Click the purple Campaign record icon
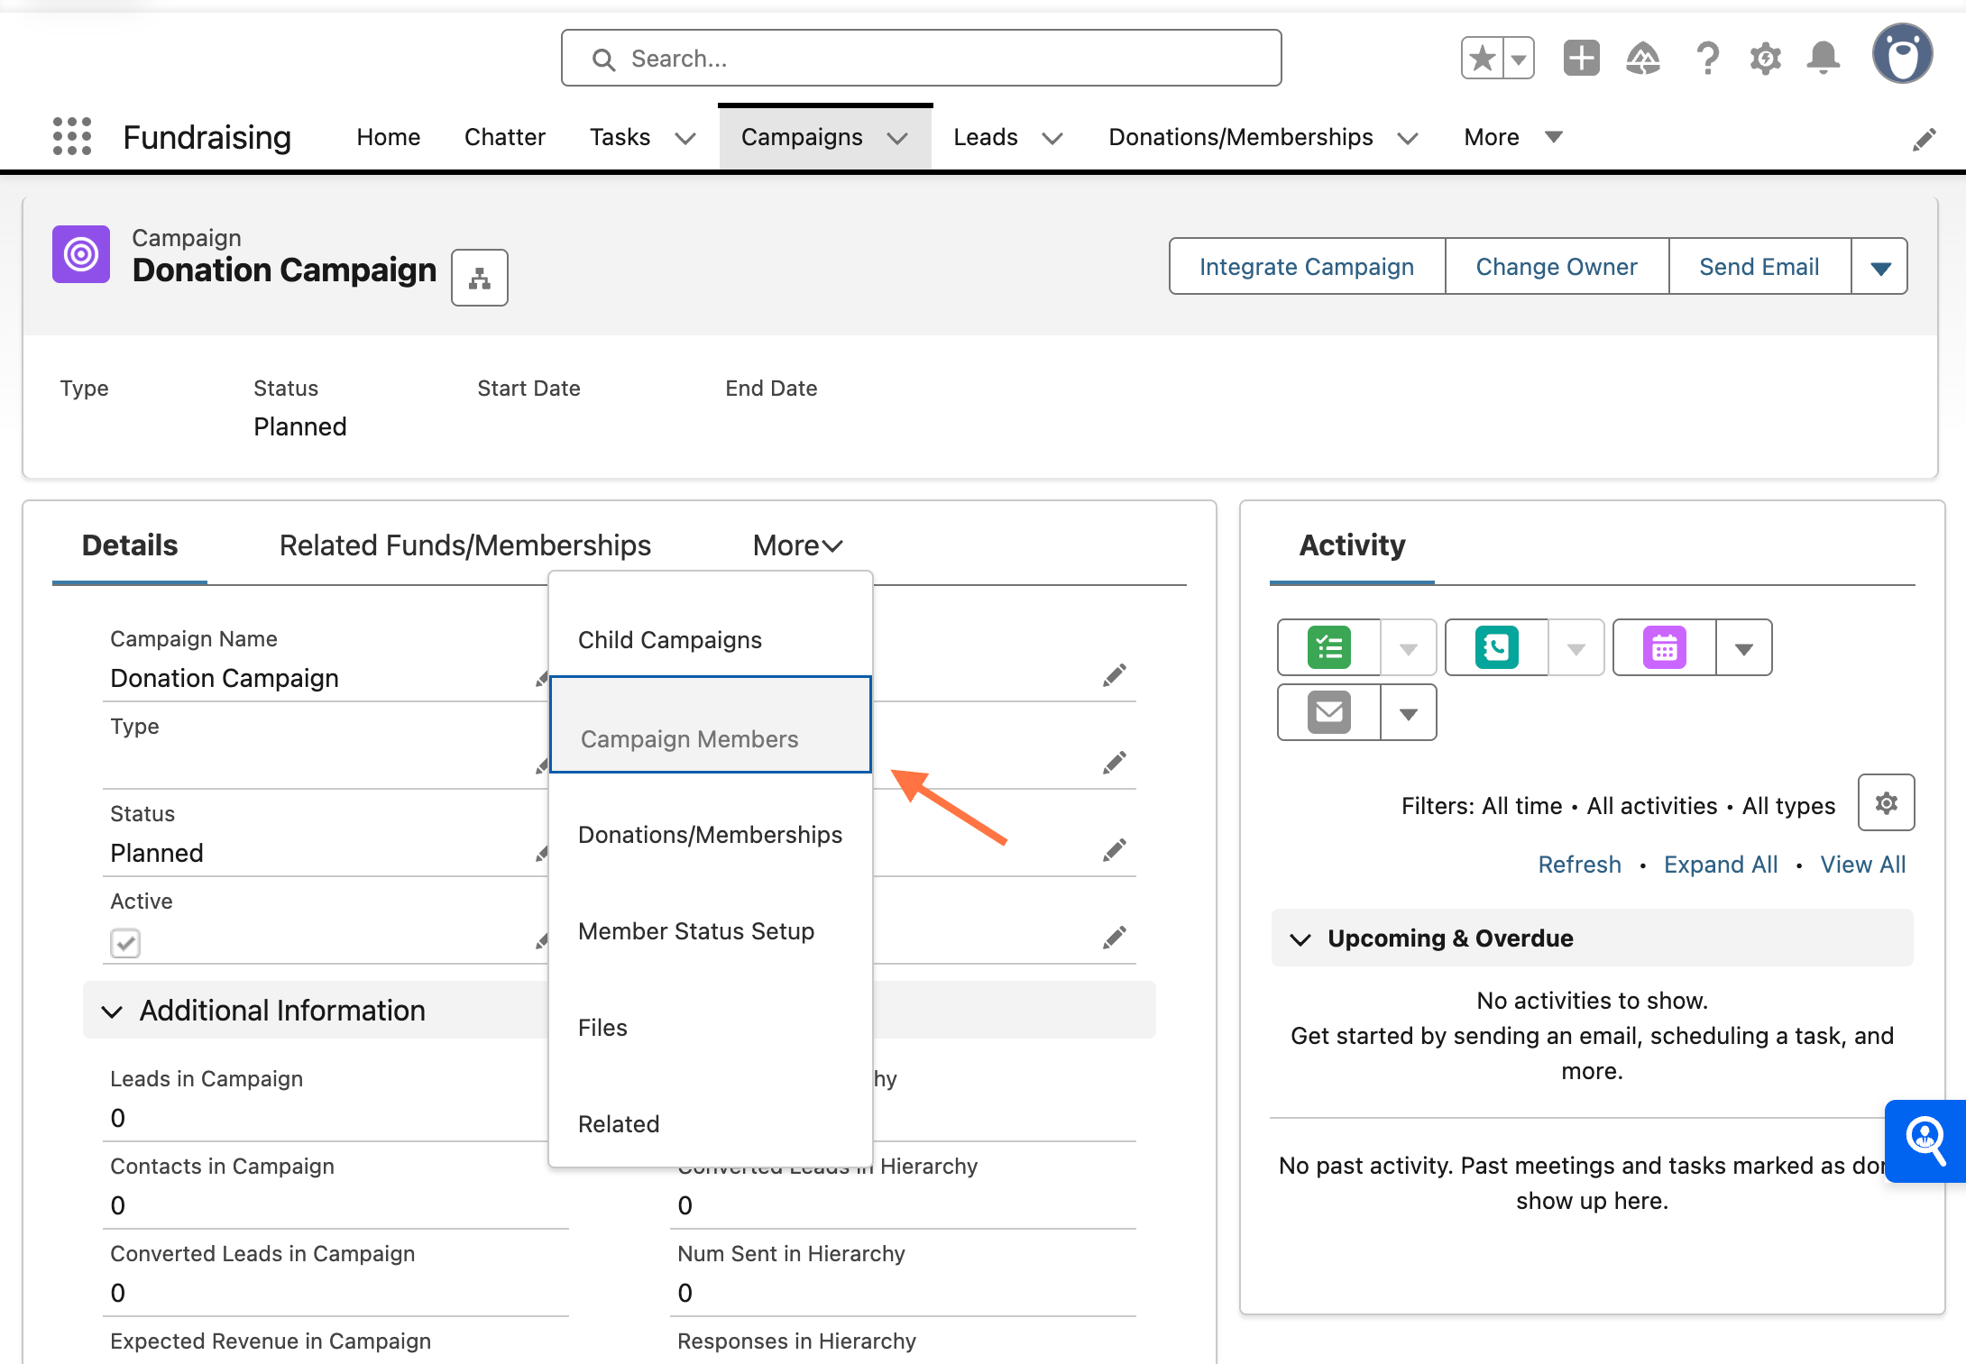The image size is (1966, 1364). pos(81,254)
